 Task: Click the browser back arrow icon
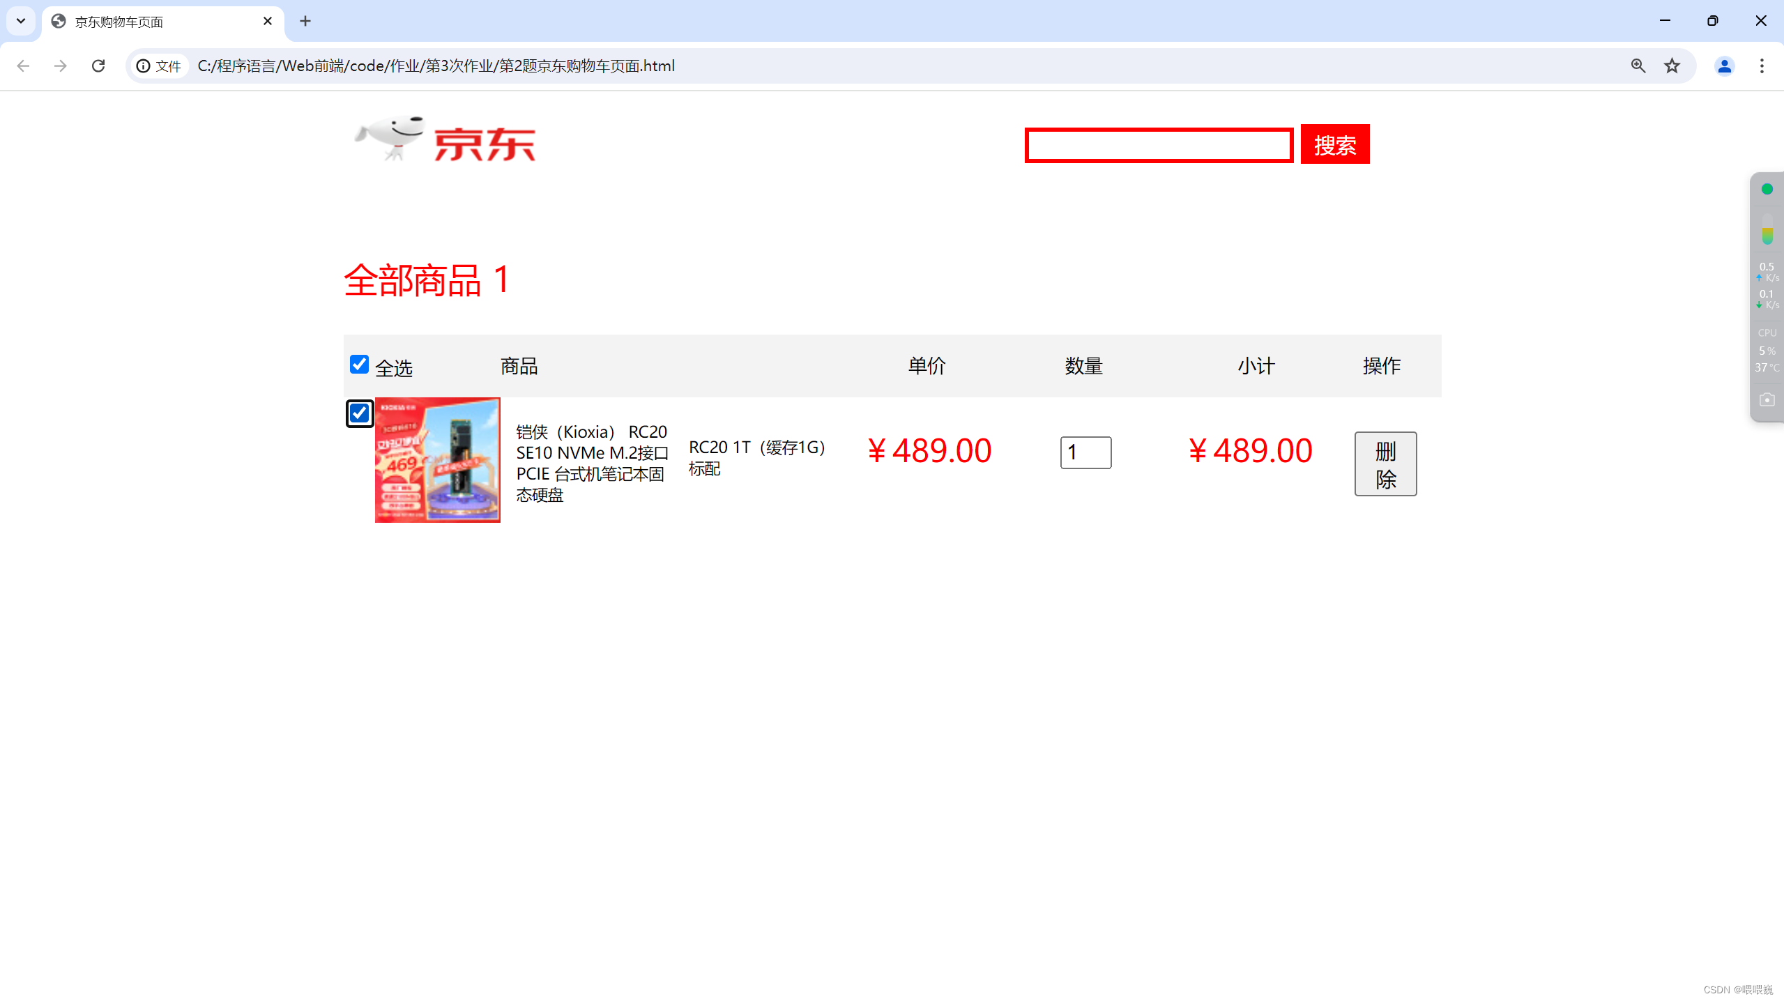click(23, 66)
